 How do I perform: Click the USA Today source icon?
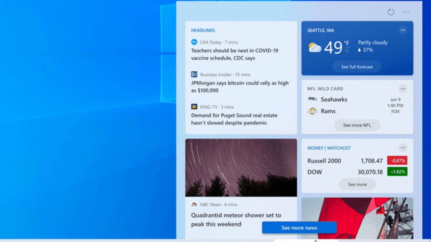(x=194, y=42)
